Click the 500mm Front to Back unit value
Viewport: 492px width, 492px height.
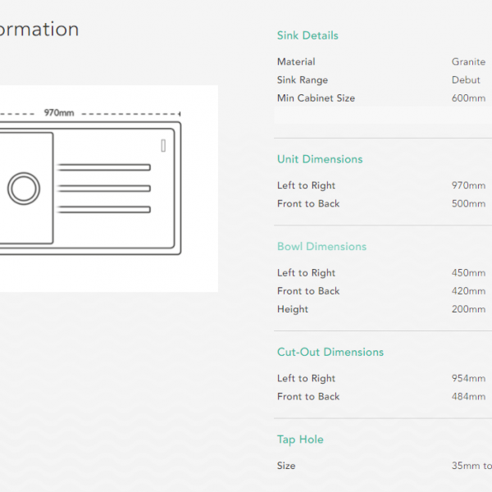tap(468, 203)
